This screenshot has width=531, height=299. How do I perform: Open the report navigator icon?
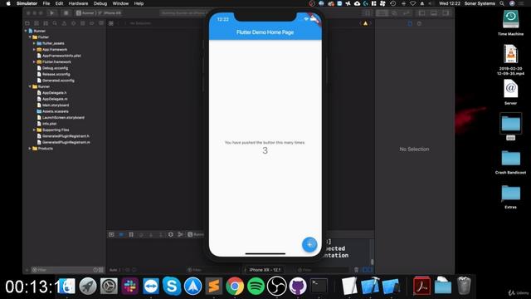click(x=101, y=23)
